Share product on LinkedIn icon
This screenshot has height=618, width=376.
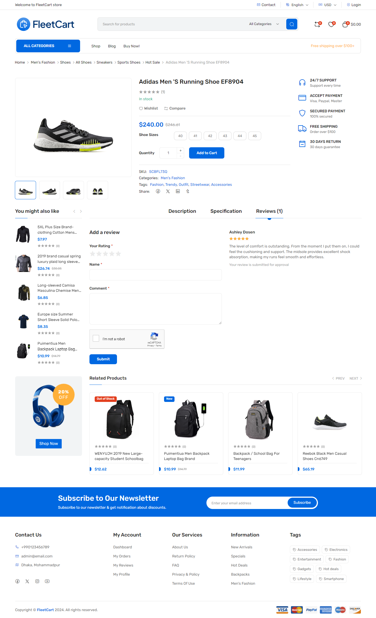coord(178,191)
